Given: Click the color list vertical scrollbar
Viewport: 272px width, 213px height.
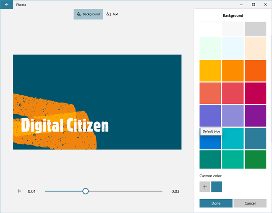Looking at the screenshot, I should 271,89.
